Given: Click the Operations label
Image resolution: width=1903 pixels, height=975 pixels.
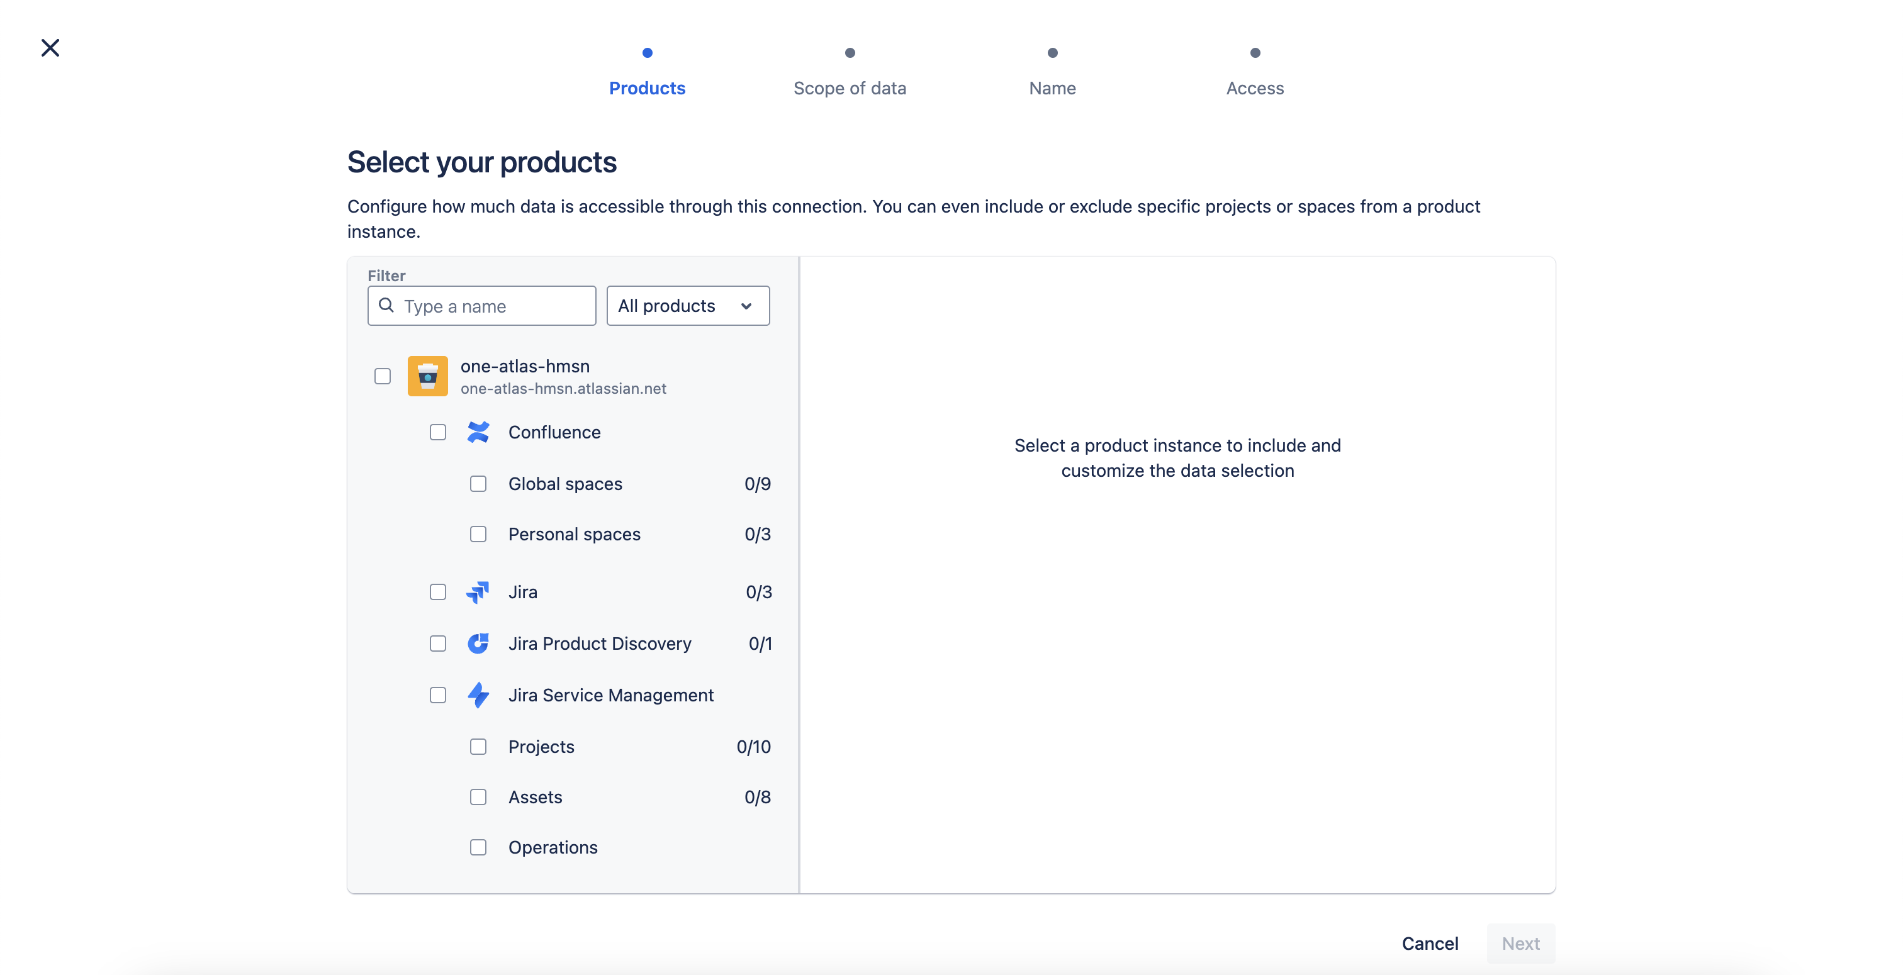Looking at the screenshot, I should (553, 847).
